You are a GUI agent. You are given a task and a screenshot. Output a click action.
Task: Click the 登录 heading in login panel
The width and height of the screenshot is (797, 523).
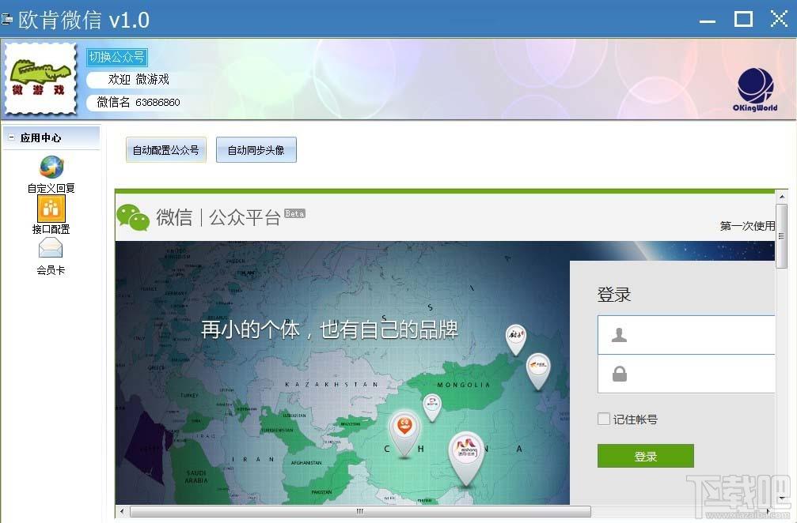[614, 295]
